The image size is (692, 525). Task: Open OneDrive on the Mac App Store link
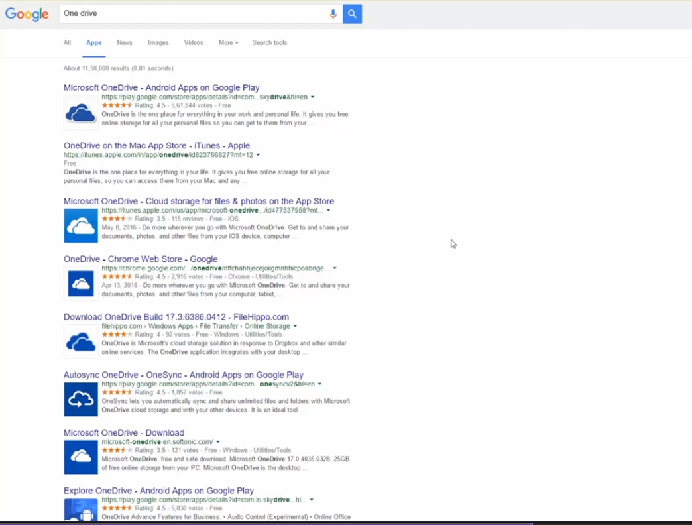[156, 146]
